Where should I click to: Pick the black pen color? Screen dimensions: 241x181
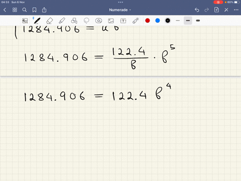pyautogui.click(x=168, y=21)
